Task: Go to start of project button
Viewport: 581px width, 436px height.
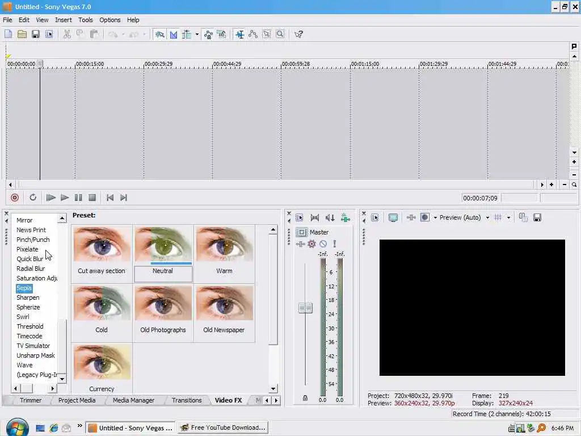Action: click(110, 198)
